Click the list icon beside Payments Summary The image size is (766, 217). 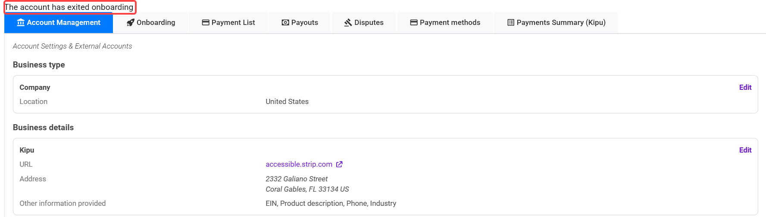(x=511, y=23)
